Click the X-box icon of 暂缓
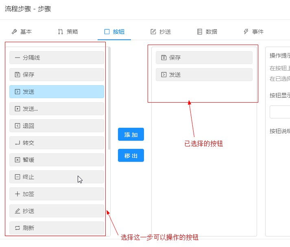The image size is (290, 247). coord(17,160)
